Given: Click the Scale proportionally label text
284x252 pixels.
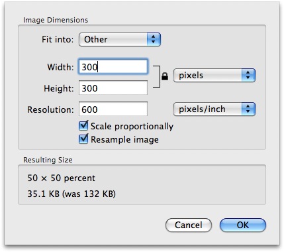Looking at the screenshot, I should pos(132,126).
